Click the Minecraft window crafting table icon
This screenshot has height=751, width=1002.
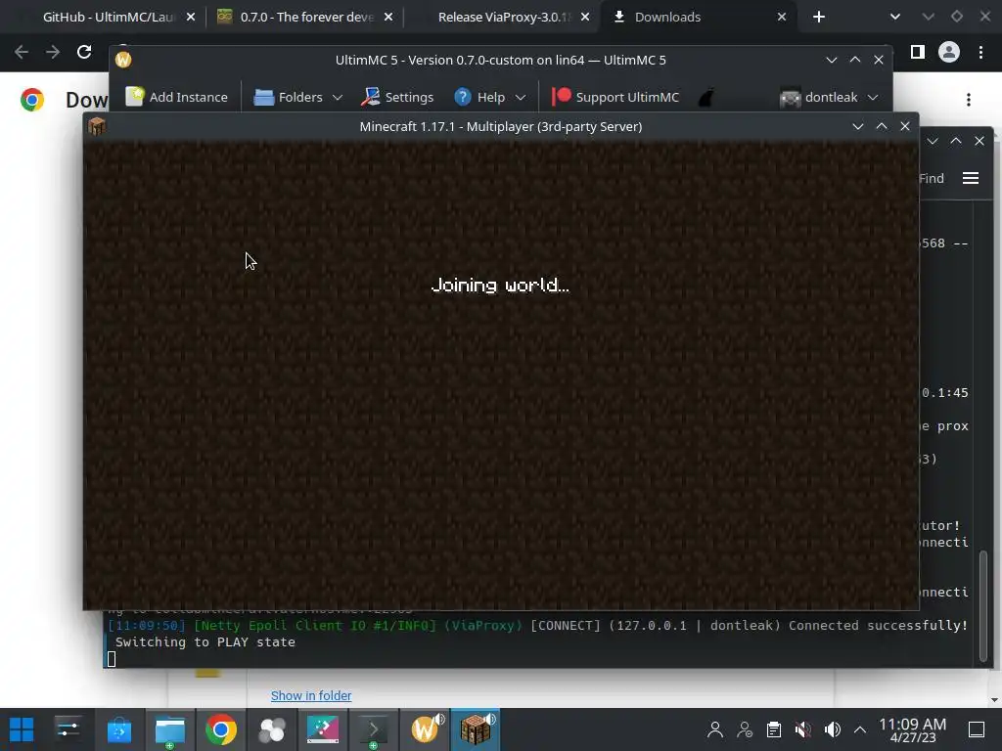pos(97,126)
